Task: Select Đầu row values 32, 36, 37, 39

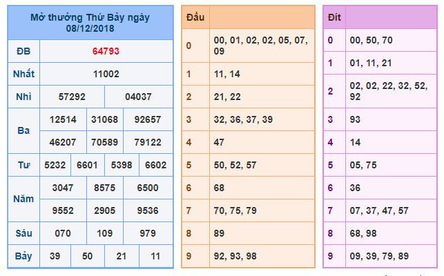Action: coord(244,119)
